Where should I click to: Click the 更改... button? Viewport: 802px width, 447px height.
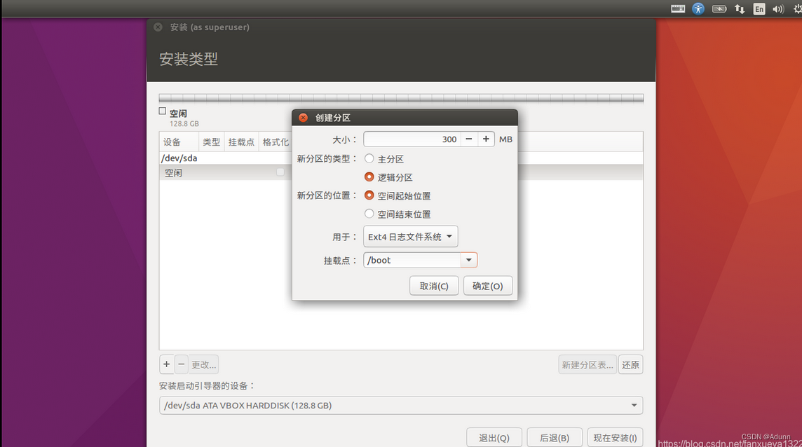tap(203, 364)
